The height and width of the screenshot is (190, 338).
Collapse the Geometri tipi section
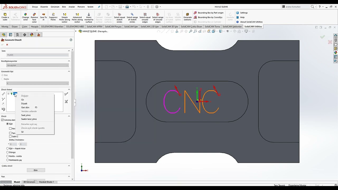[x=69, y=71]
